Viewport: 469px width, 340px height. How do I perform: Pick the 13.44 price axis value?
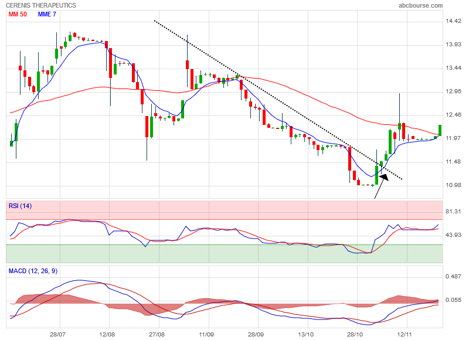[x=453, y=68]
